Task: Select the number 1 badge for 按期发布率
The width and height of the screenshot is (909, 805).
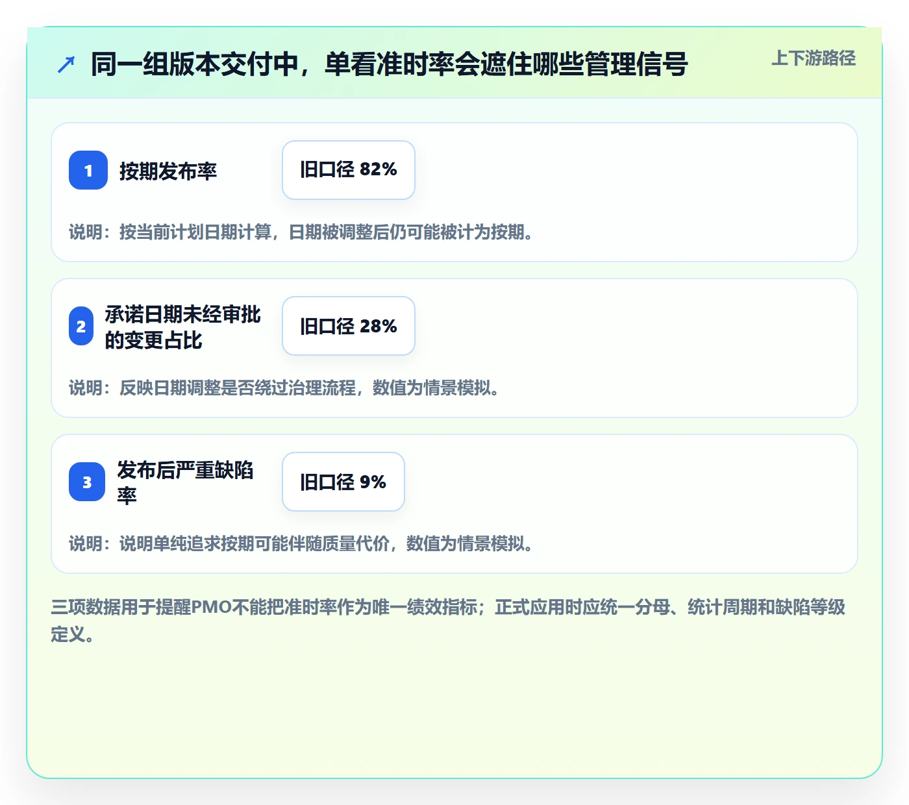Action: 88,170
